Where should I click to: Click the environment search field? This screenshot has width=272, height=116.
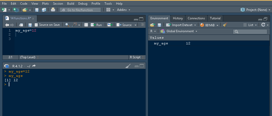click(x=250, y=32)
